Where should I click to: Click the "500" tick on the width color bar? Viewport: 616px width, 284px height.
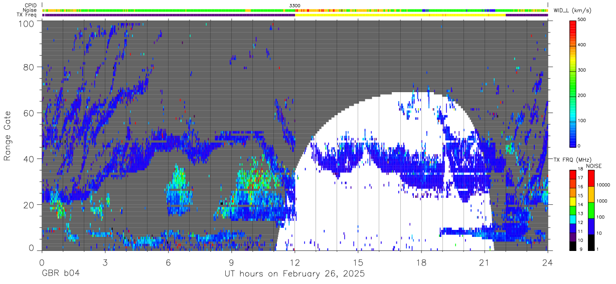[582, 20]
